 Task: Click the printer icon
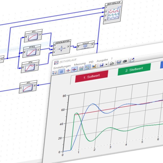tap(112, 63)
